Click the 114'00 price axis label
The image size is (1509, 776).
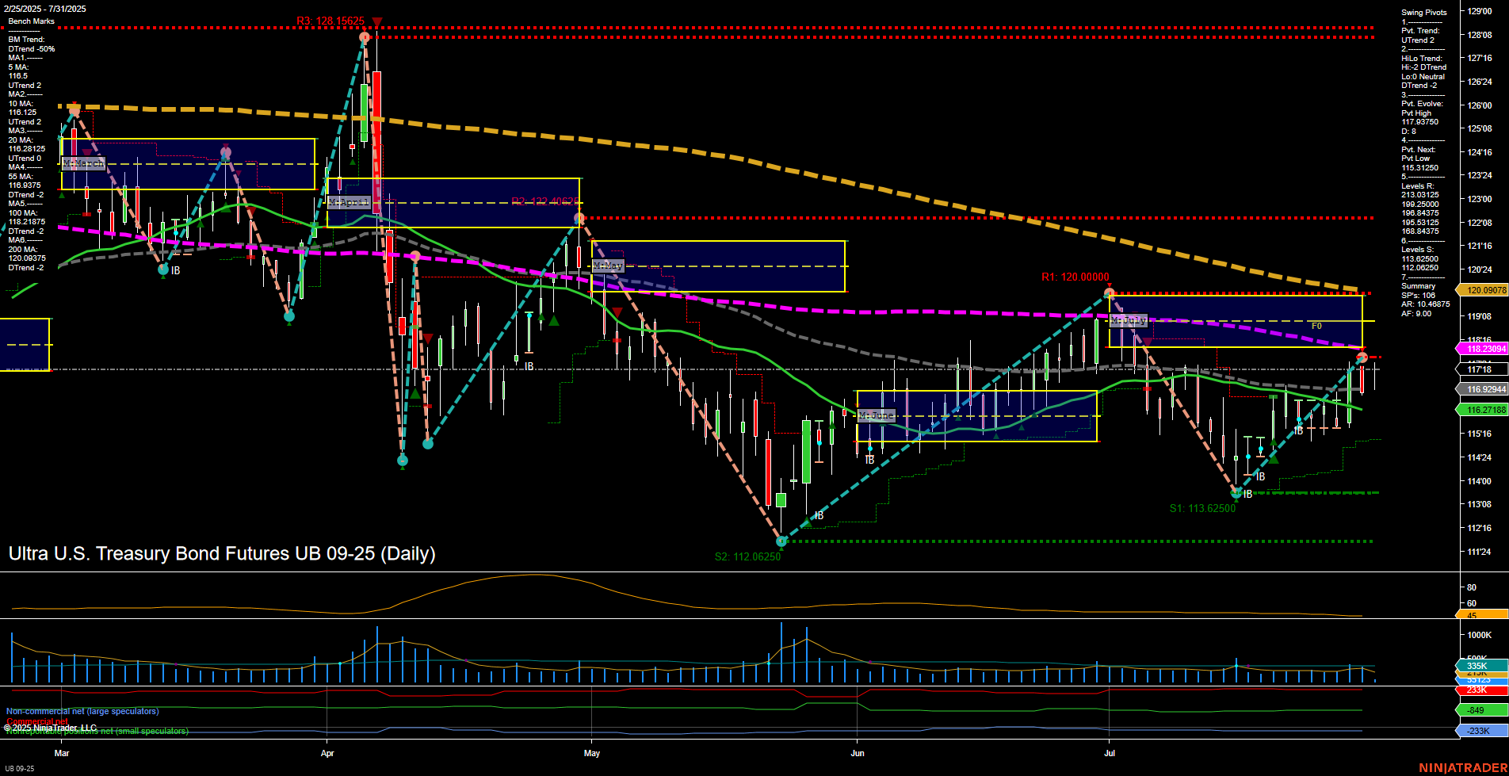1480,481
